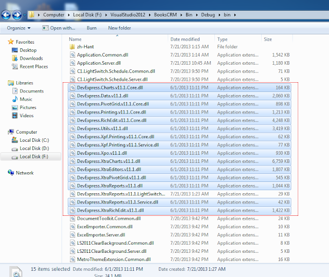This screenshot has width=329, height=277.
Task: Click the New folder button
Action: coord(119,28)
